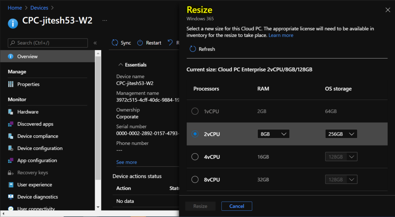Viewport: 395px width, 217px height.
Task: Click the RAM column header
Action: (x=263, y=88)
